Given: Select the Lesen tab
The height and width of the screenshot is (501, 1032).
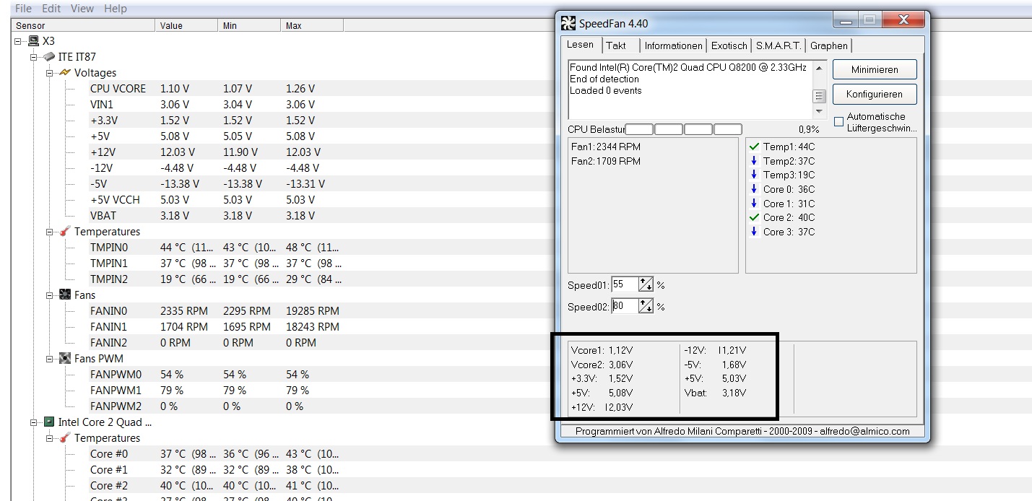Looking at the screenshot, I should pyautogui.click(x=581, y=45).
